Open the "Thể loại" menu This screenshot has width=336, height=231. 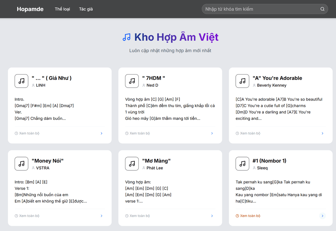point(62,9)
